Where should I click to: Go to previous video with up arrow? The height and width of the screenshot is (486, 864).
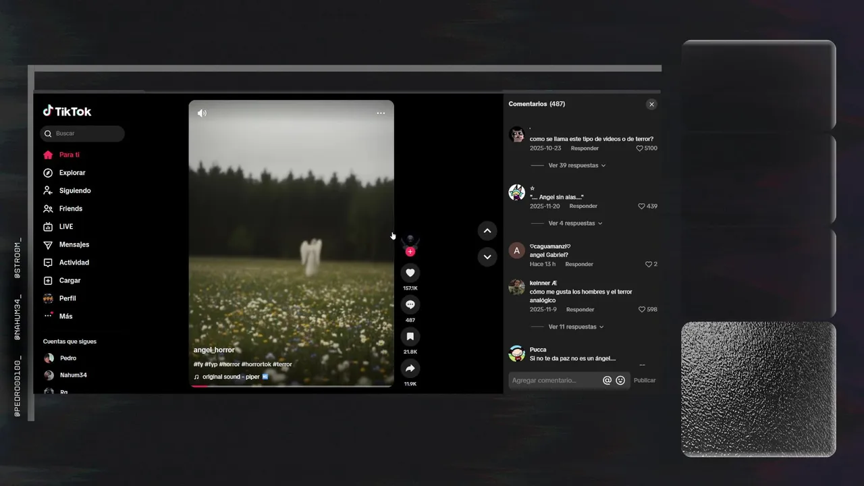pos(487,231)
